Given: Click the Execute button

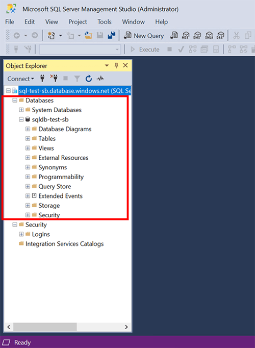Looking at the screenshot, I should [x=145, y=49].
